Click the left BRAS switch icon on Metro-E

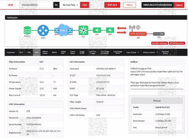pyautogui.click(x=57, y=30)
